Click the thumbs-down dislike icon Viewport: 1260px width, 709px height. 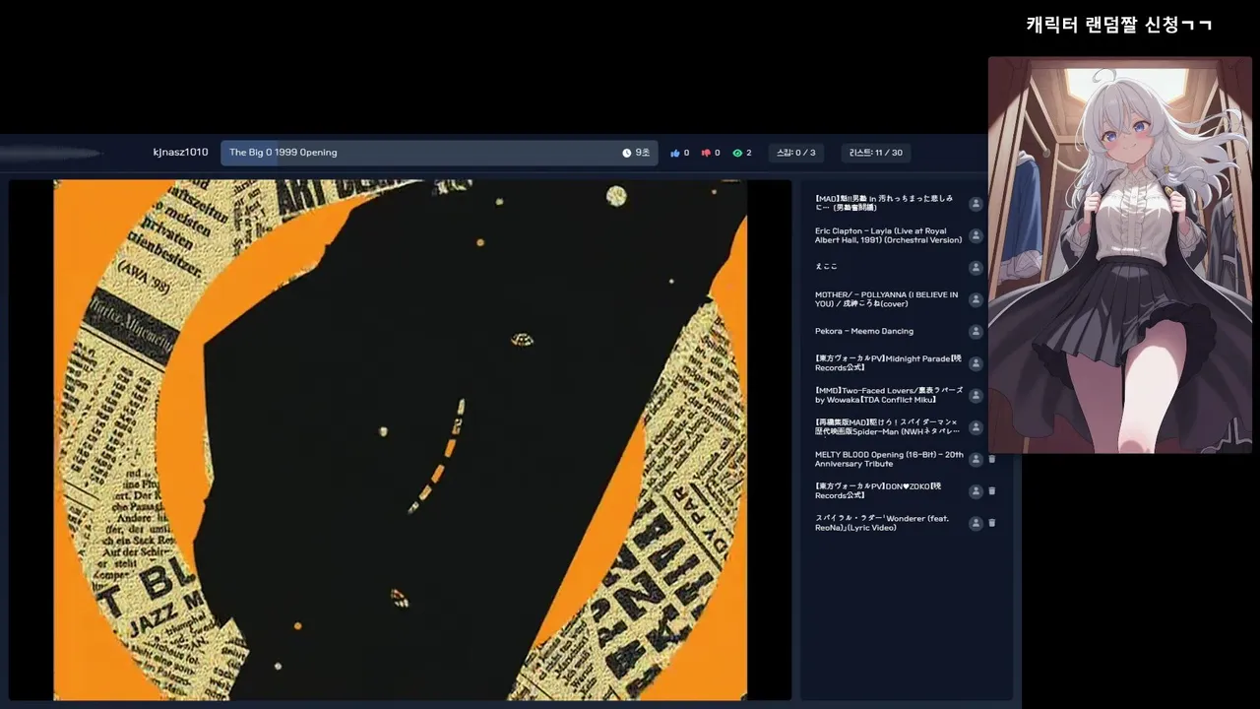point(706,153)
